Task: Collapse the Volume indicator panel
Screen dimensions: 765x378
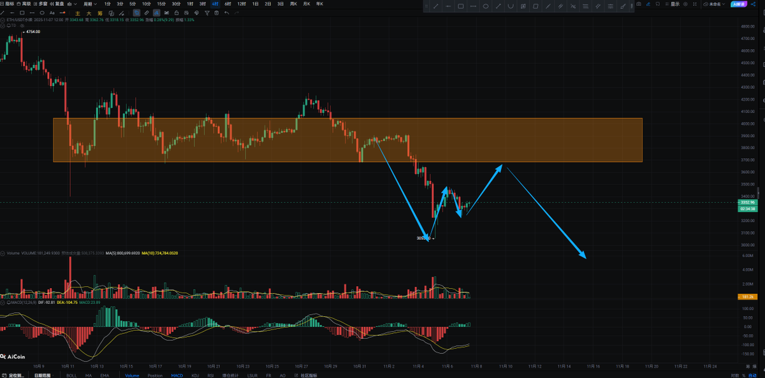Action: click(3, 253)
